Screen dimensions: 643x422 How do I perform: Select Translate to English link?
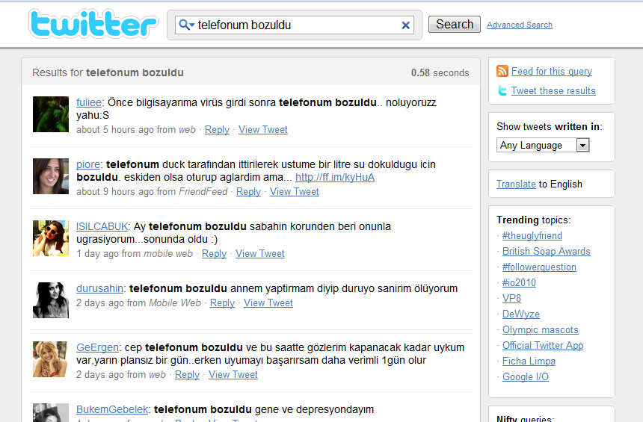516,184
